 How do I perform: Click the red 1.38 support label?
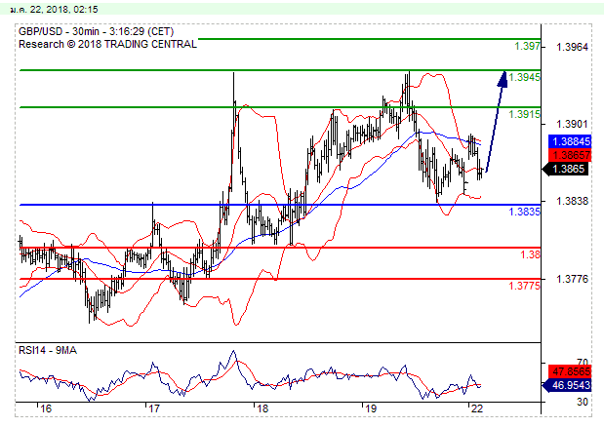pyautogui.click(x=530, y=254)
